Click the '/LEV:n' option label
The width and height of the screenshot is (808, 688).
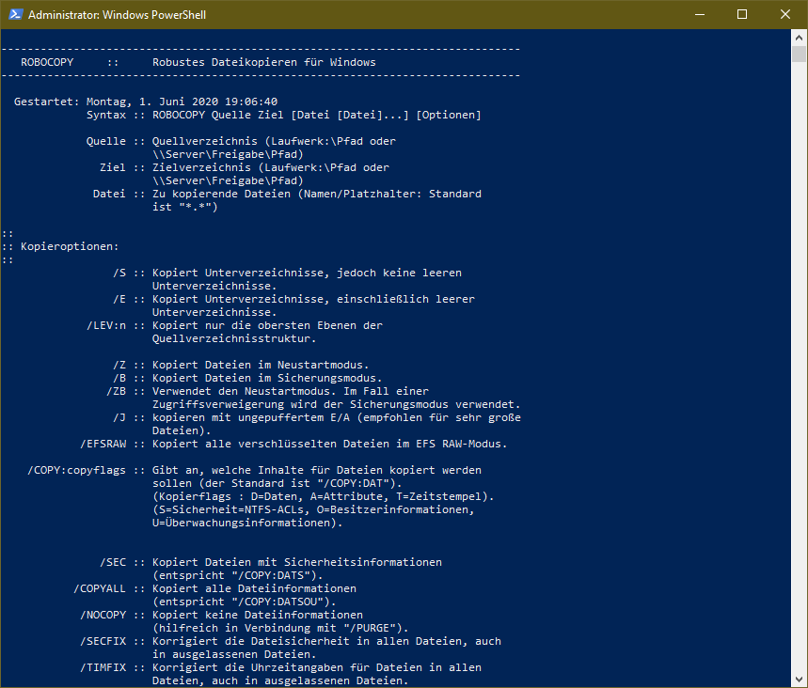point(106,325)
